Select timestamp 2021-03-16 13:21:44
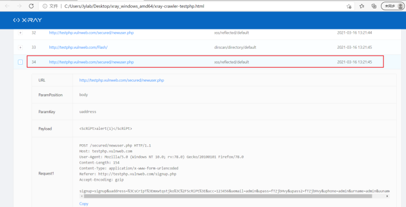The image size is (406, 207). (355, 33)
